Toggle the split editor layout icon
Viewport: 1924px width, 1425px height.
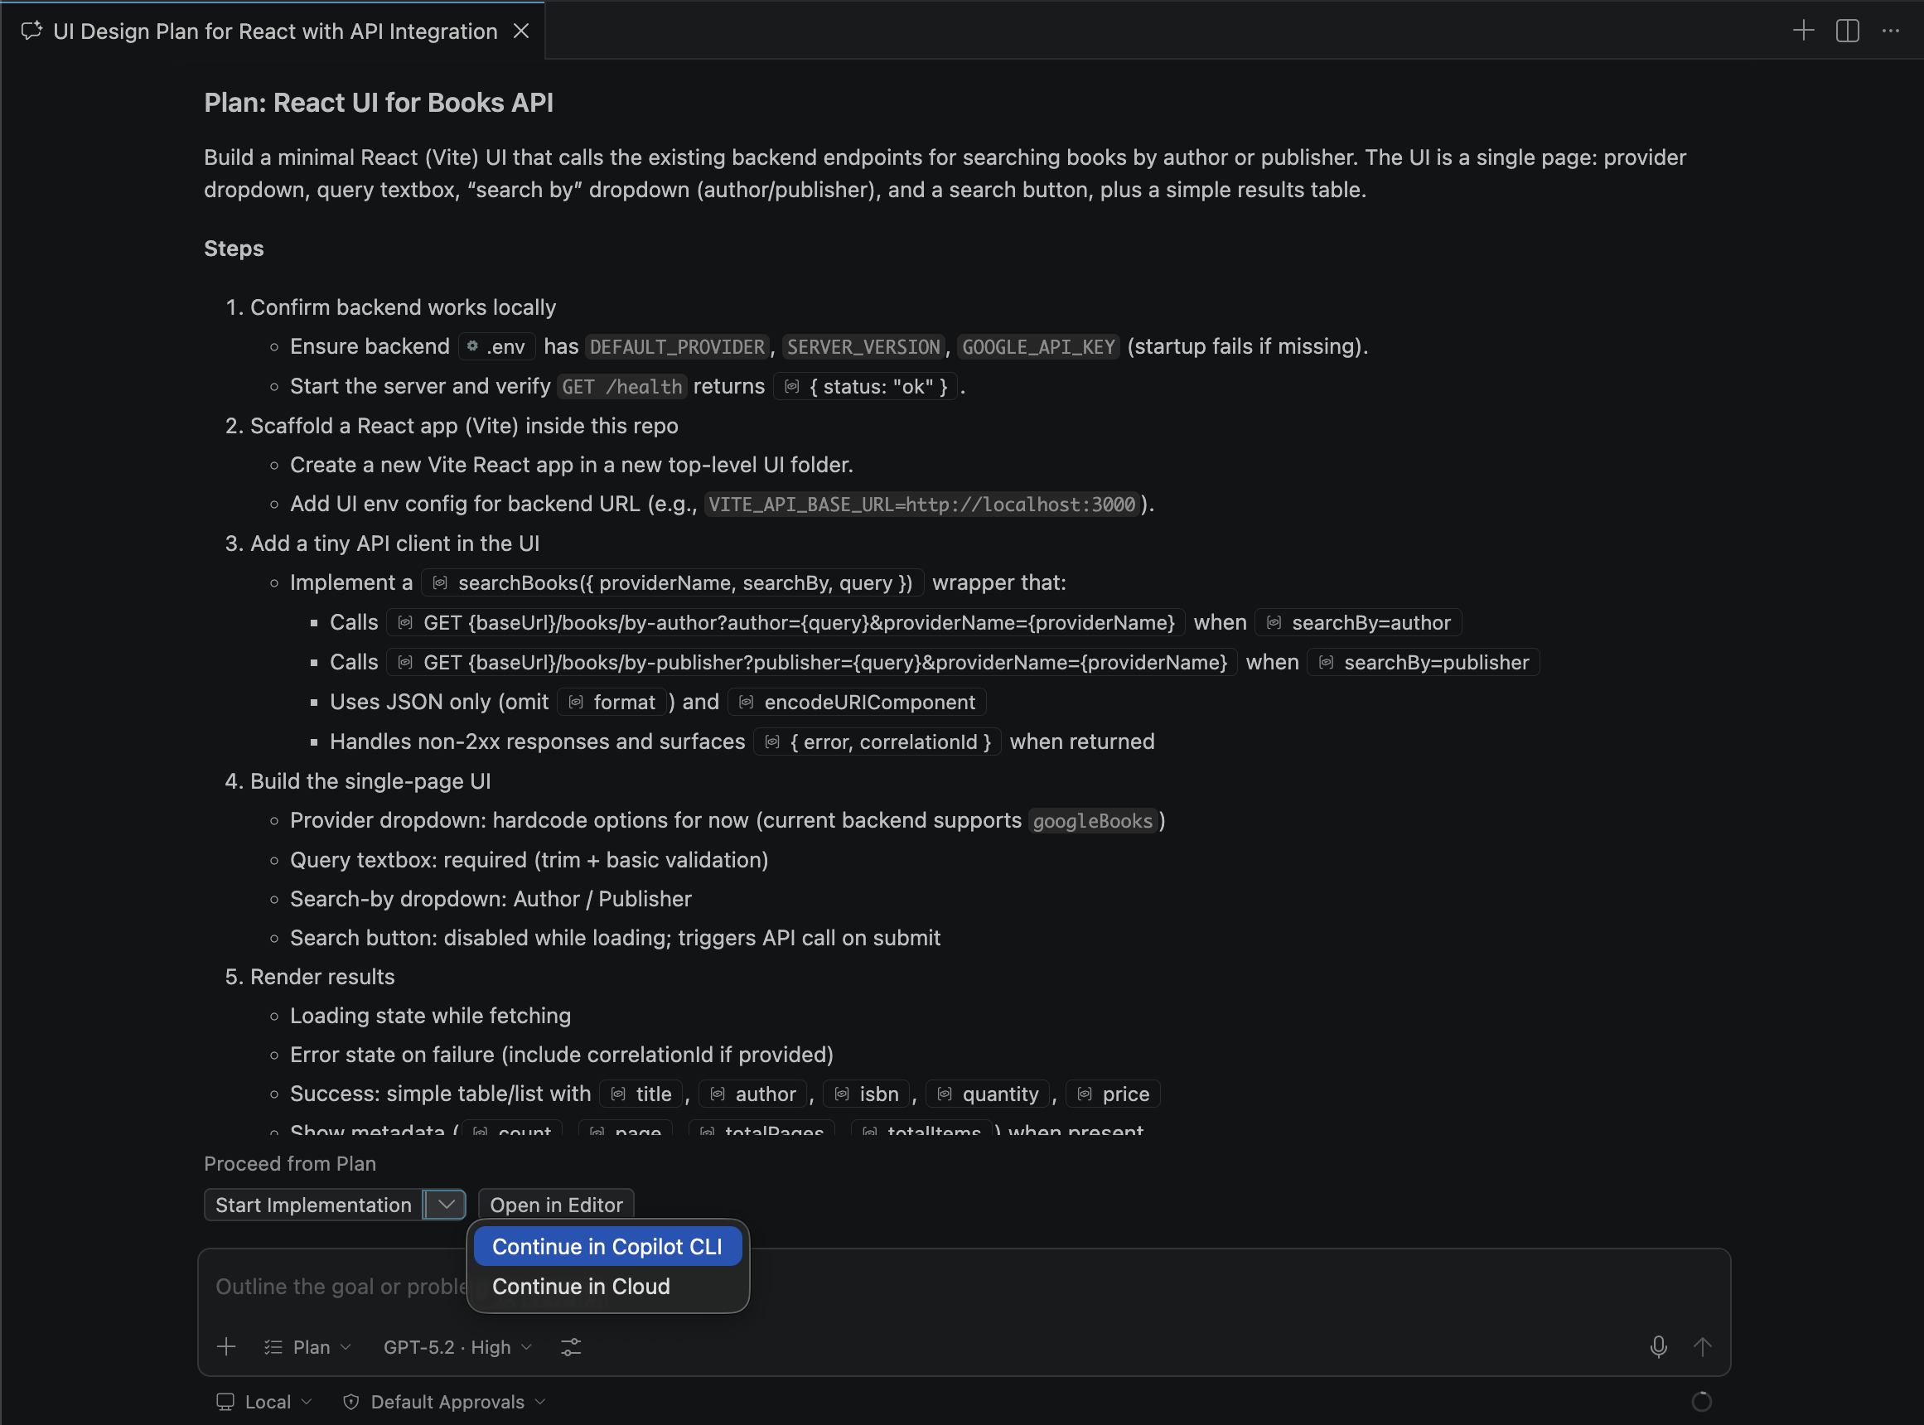coord(1847,31)
